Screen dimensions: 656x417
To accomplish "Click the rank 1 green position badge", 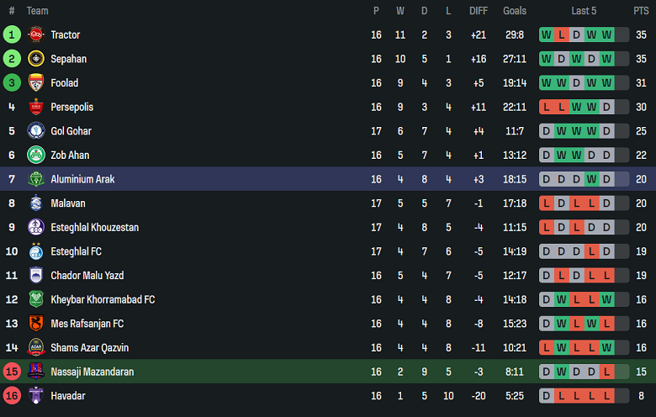I will pyautogui.click(x=12, y=34).
